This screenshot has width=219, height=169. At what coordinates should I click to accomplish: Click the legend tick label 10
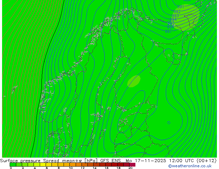(x=71, y=168)
